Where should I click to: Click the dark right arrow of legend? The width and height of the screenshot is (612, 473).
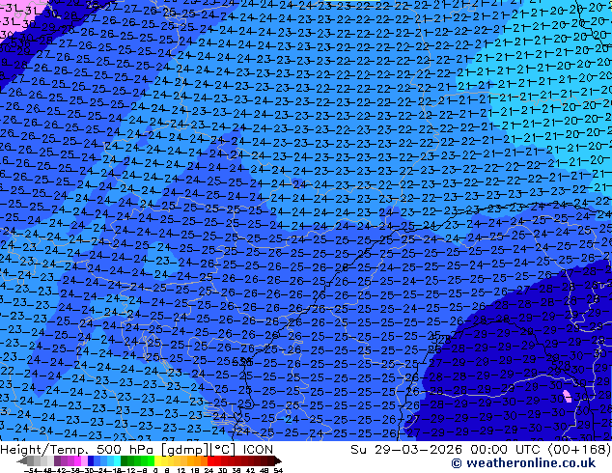278,460
